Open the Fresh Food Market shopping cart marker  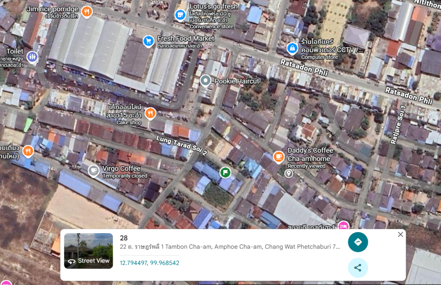(x=148, y=41)
